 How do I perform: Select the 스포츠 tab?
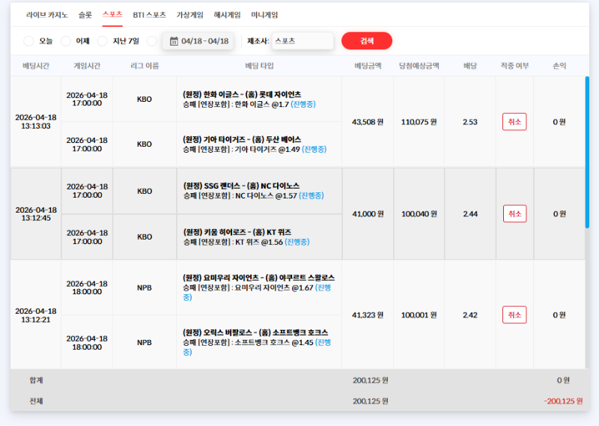click(112, 14)
